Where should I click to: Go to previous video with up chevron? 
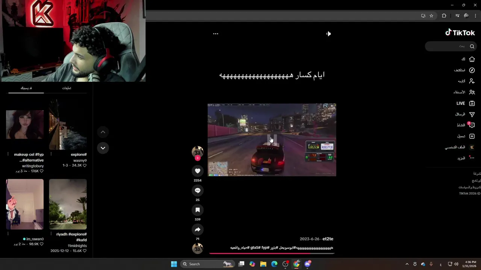pos(103,132)
